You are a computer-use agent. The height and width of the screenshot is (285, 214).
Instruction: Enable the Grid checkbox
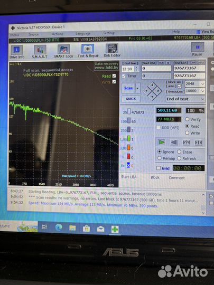[159, 168]
